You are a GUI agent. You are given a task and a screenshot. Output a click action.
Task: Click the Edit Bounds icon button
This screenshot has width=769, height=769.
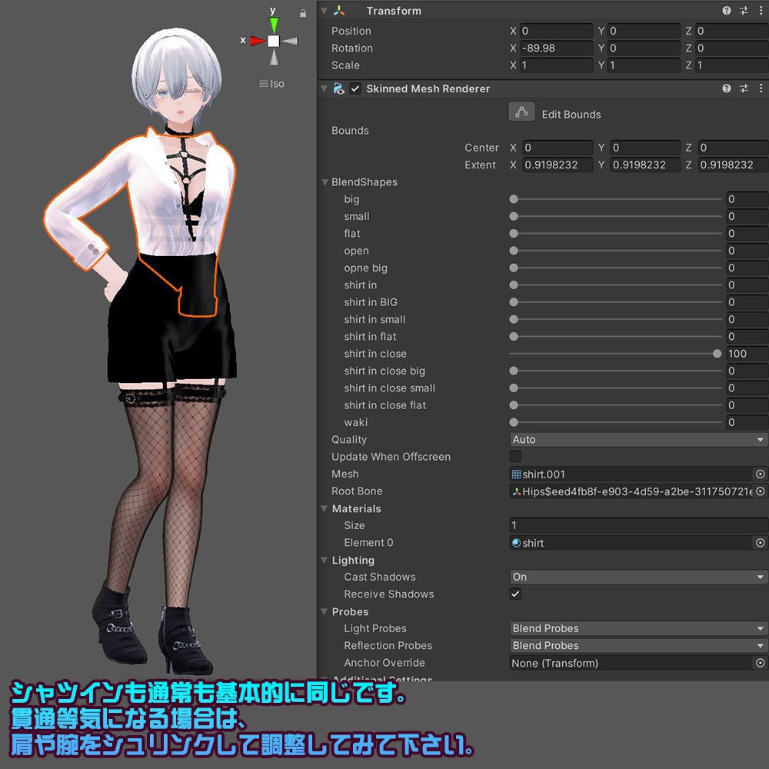coord(521,112)
